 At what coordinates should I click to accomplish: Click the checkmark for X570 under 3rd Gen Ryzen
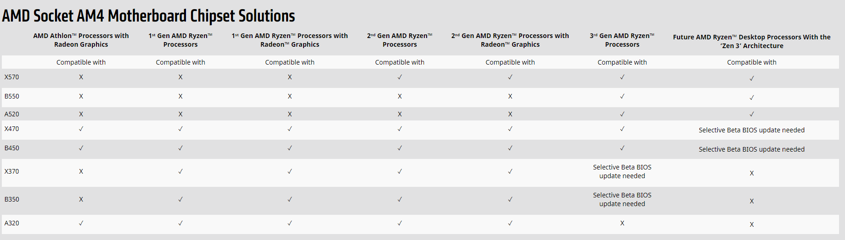pos(622,77)
